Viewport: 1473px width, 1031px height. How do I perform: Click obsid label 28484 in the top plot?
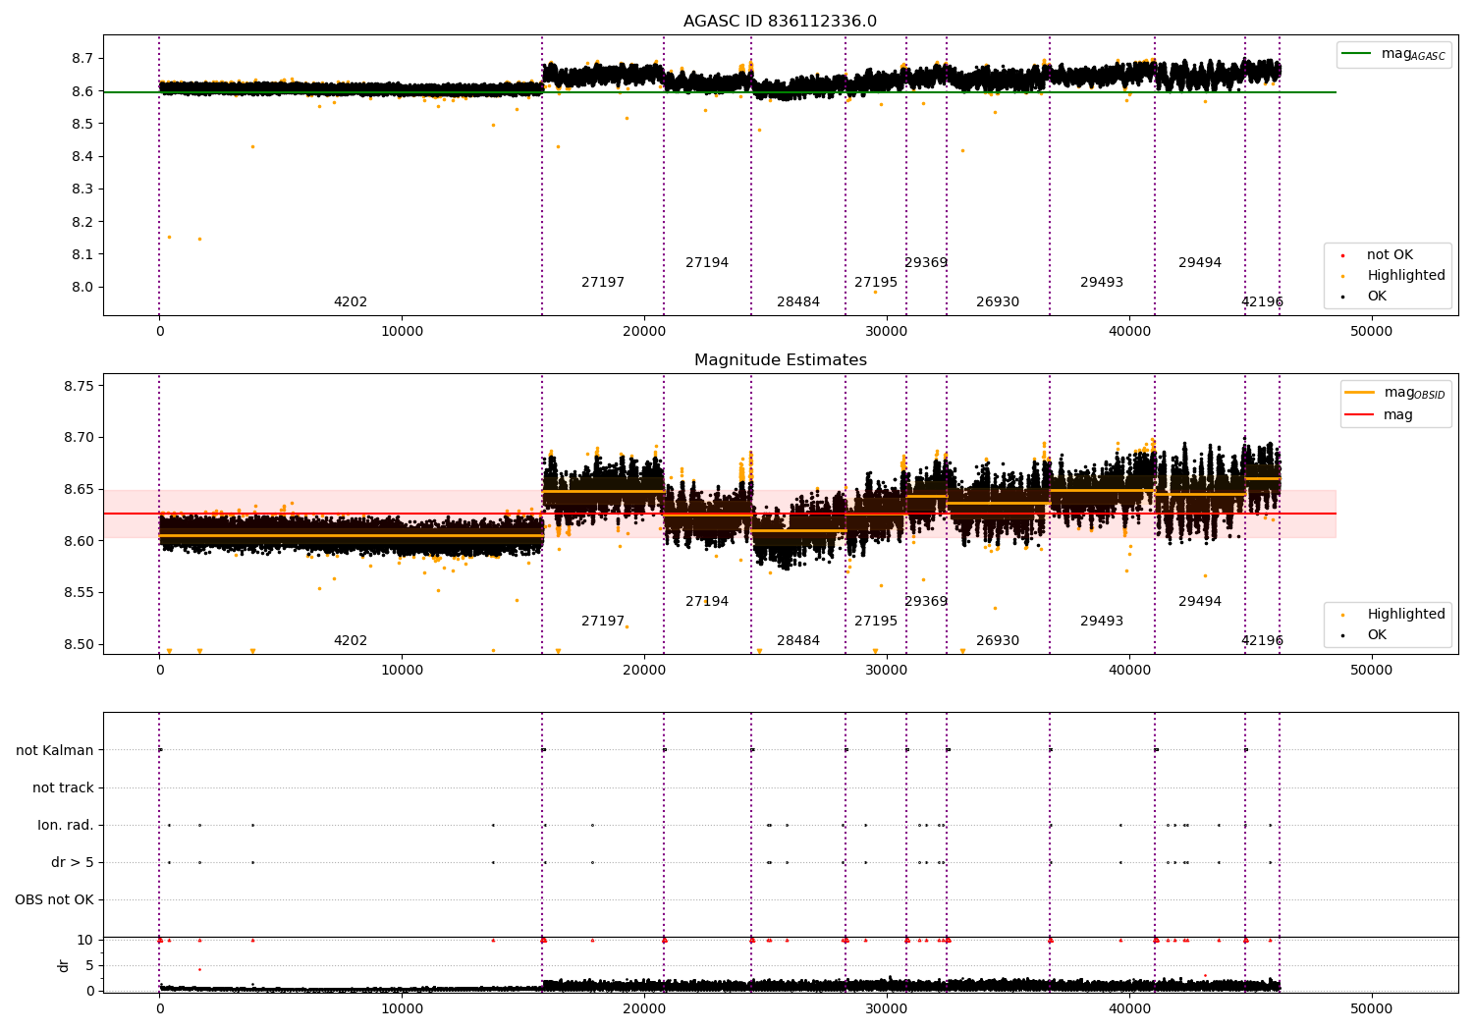[798, 302]
